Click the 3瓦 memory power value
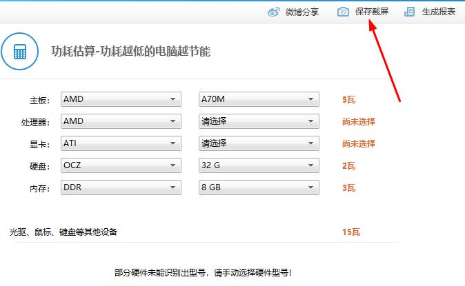This screenshot has width=465, height=286. [x=349, y=188]
